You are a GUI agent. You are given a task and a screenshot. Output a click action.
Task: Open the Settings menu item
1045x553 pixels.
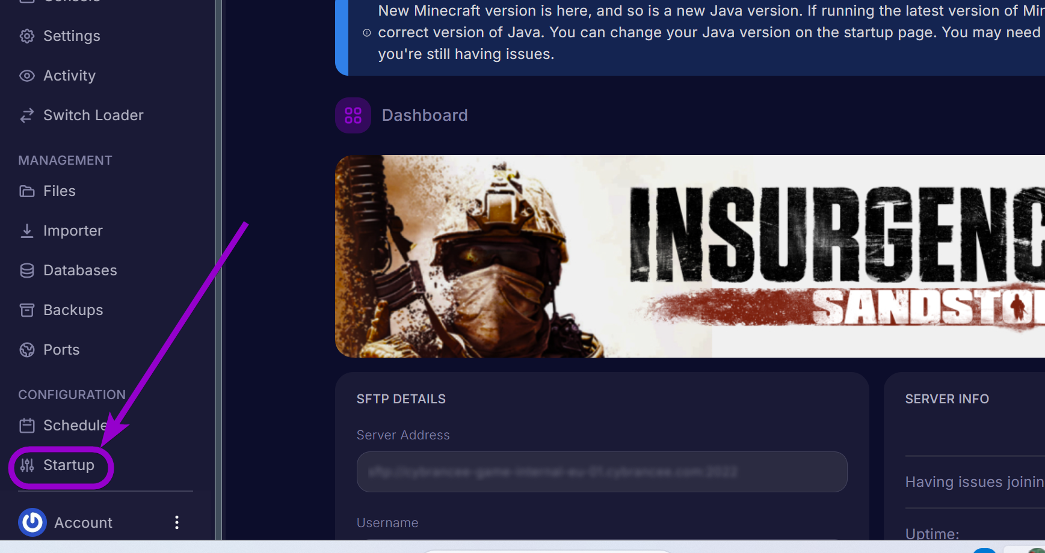72,36
